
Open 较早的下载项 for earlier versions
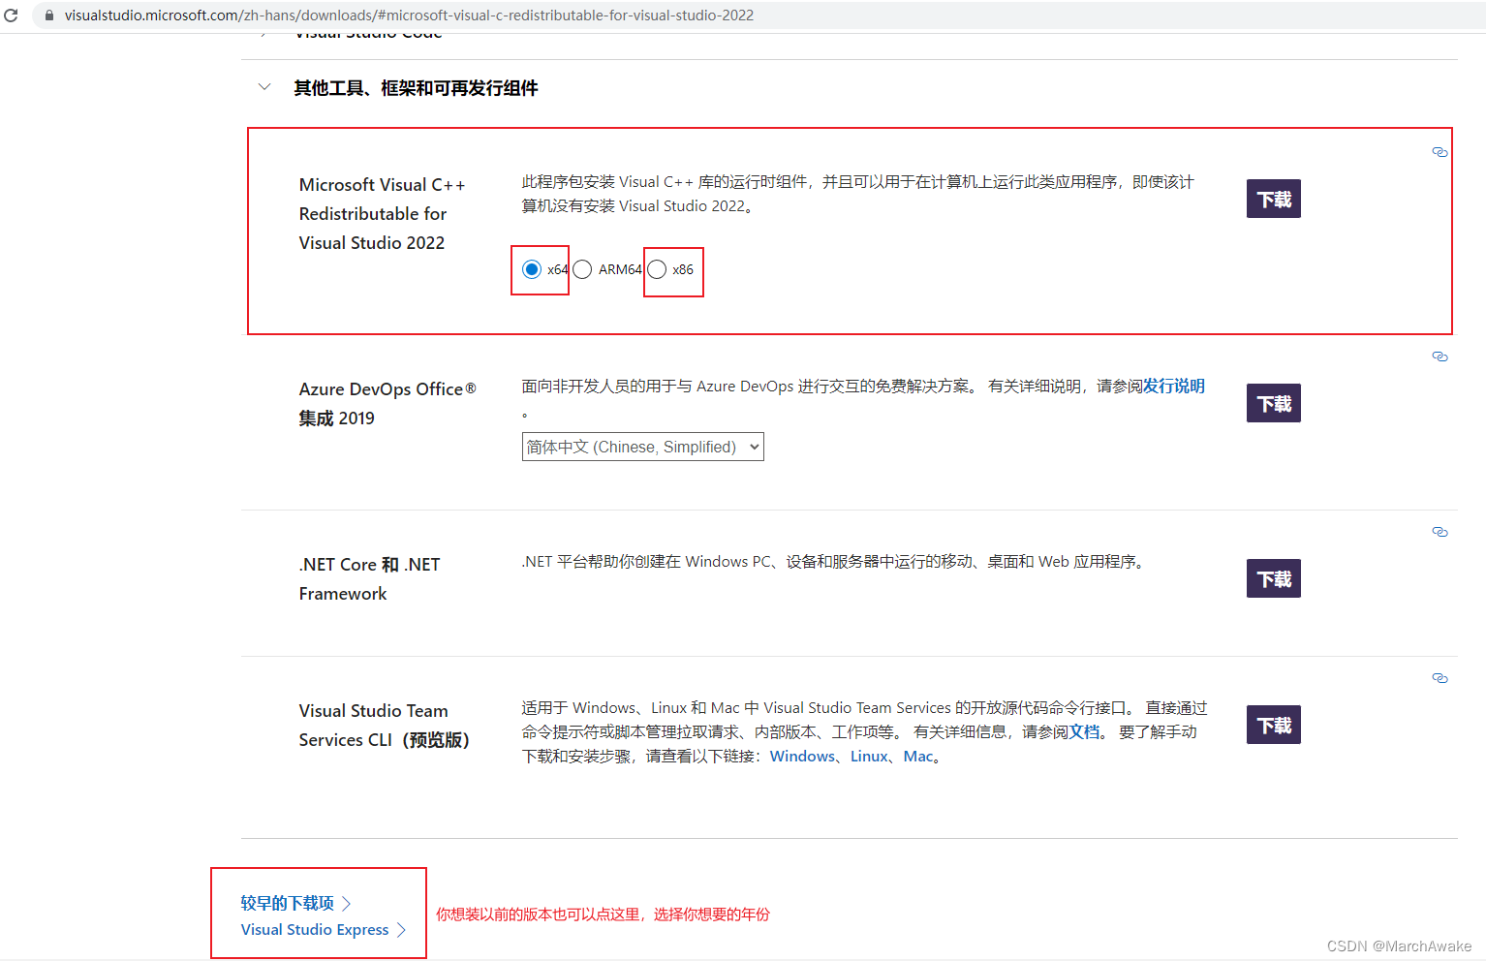point(287,902)
